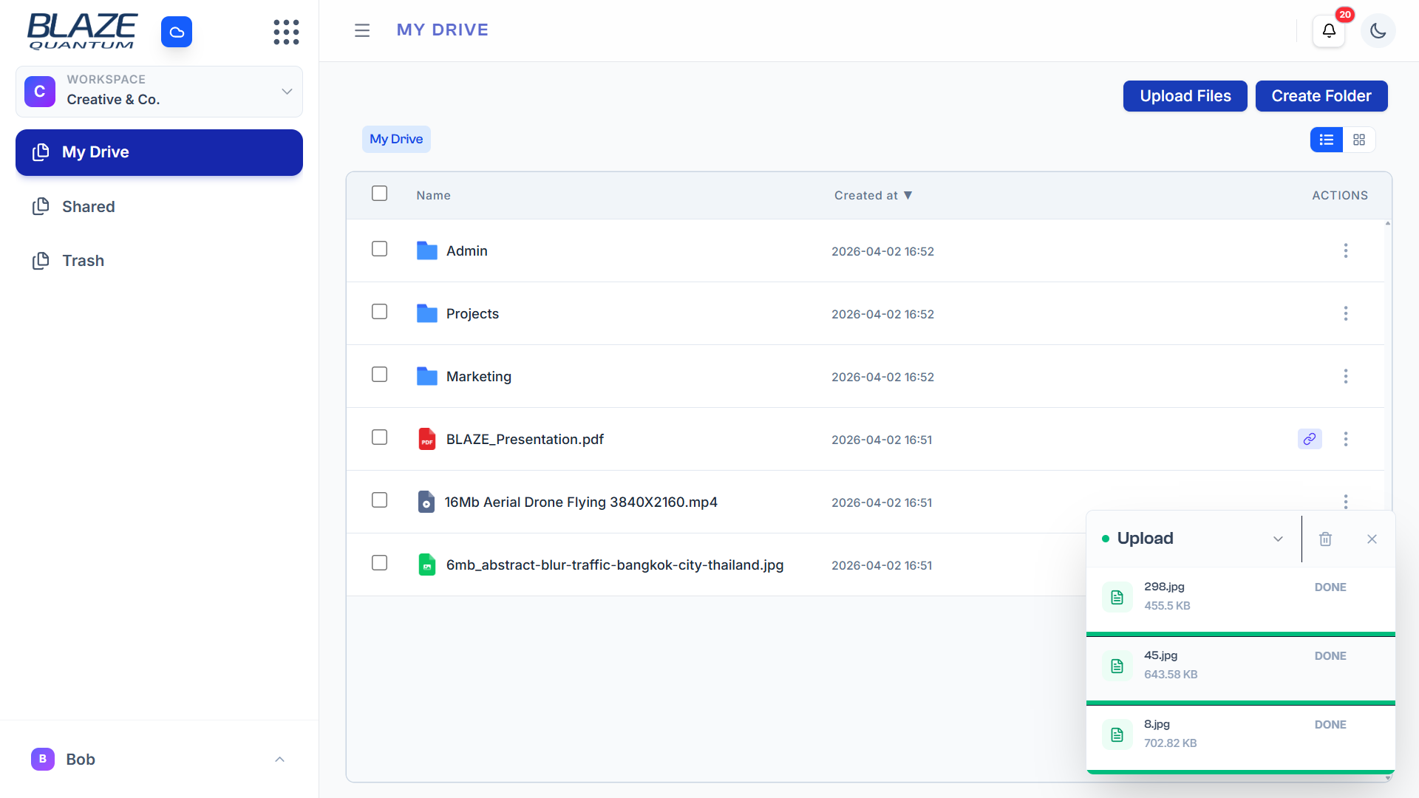Open actions menu for Projects folder
The width and height of the screenshot is (1419, 798).
coord(1346,313)
